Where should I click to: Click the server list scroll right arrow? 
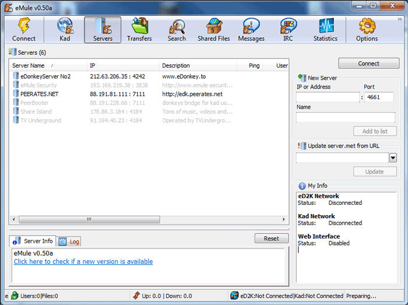click(284, 219)
